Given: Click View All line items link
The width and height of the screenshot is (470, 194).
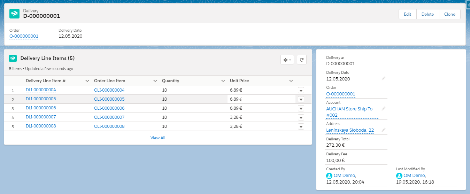Looking at the screenshot, I should (x=158, y=138).
